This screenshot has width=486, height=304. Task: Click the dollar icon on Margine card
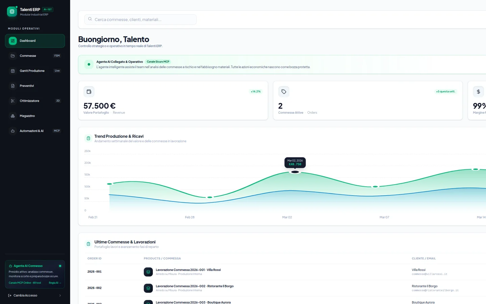pos(478,92)
